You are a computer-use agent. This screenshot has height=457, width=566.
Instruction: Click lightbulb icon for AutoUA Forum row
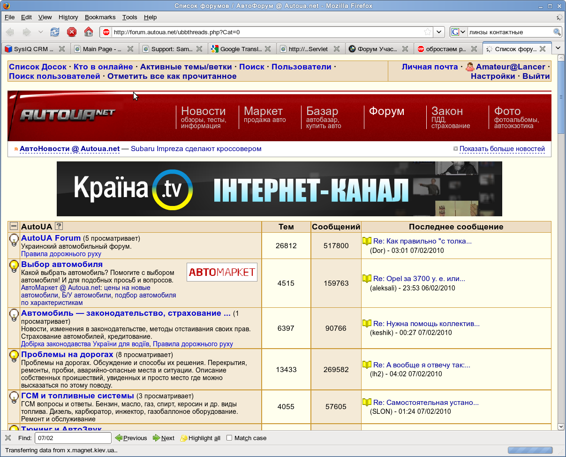tap(14, 240)
